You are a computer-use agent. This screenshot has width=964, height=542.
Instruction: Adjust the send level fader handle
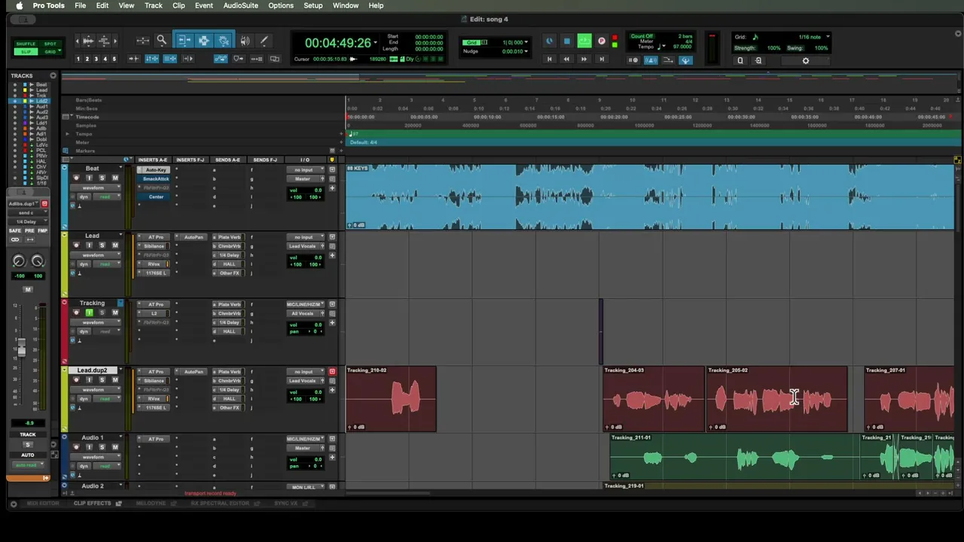21,349
